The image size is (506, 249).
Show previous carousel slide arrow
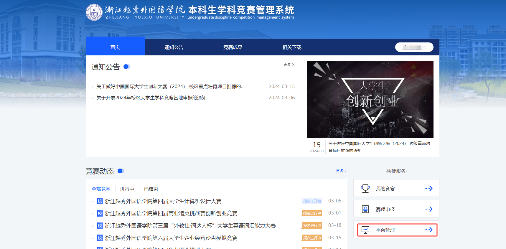coord(315,101)
